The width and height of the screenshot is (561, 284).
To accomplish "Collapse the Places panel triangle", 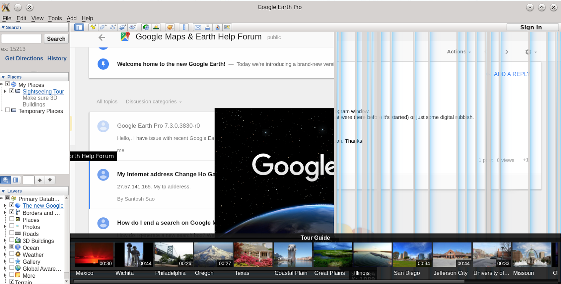I will click(x=3, y=77).
